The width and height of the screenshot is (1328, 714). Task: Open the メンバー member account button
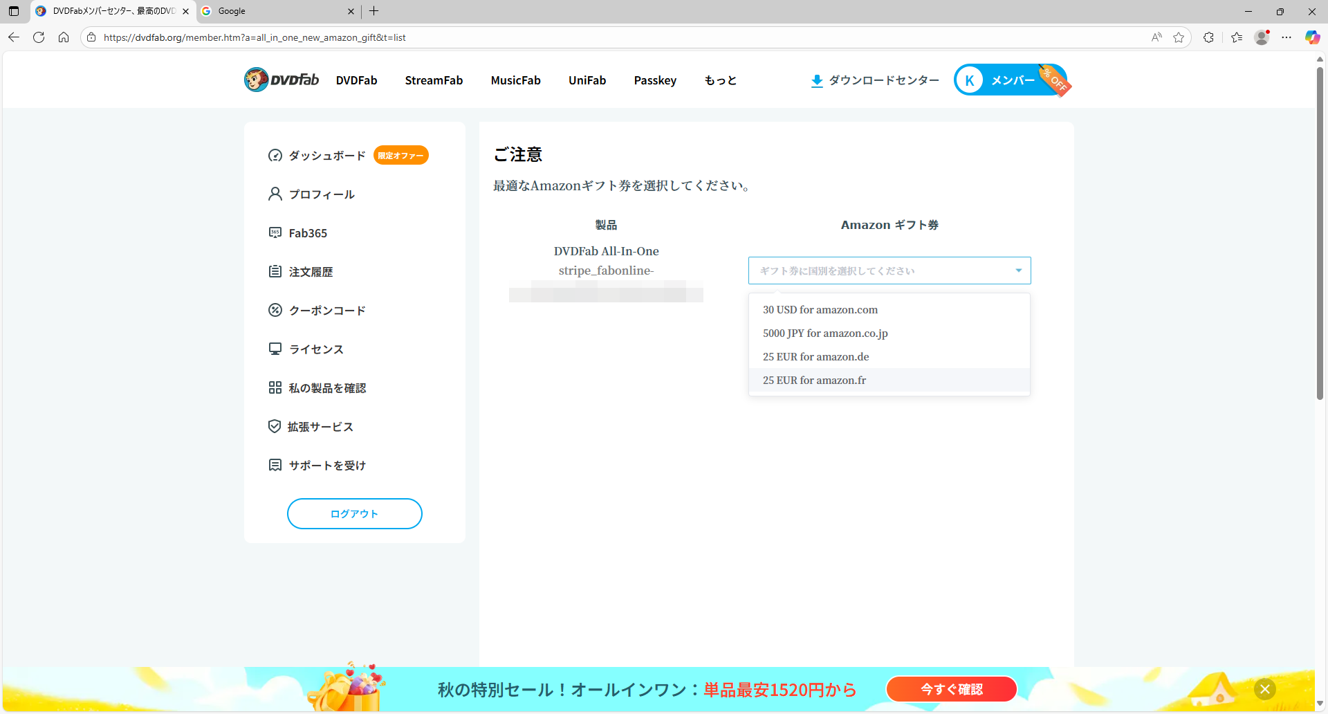click(x=1010, y=80)
